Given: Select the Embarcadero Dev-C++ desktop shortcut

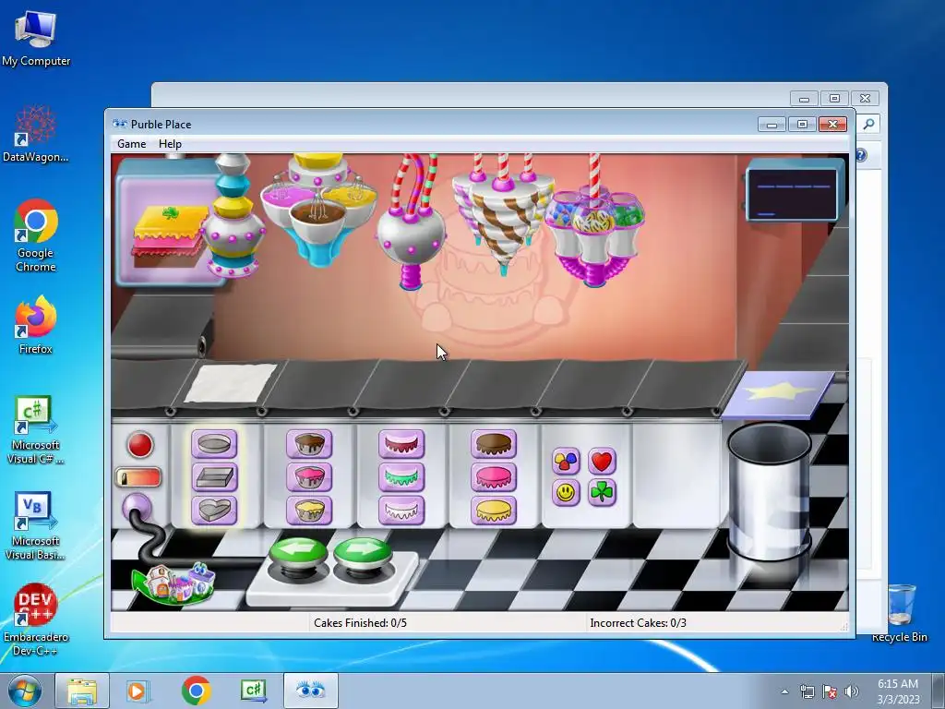Looking at the screenshot, I should (36, 619).
